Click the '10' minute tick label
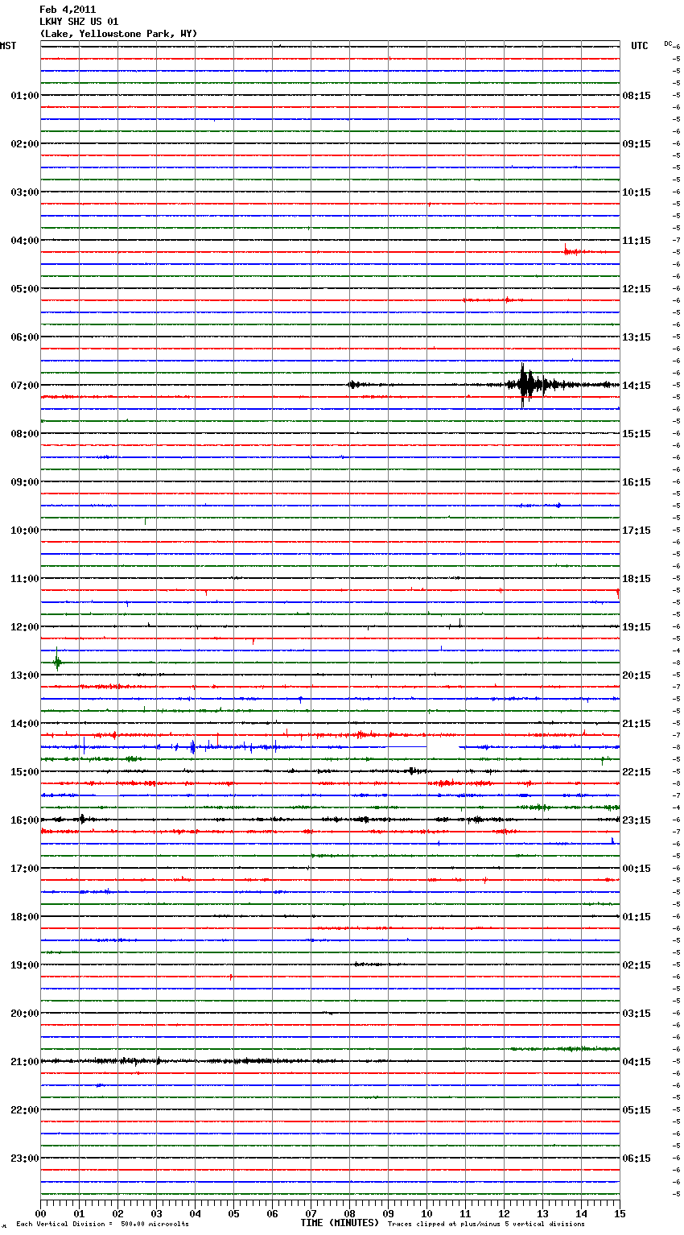The image size is (684, 1235). coord(426,1213)
